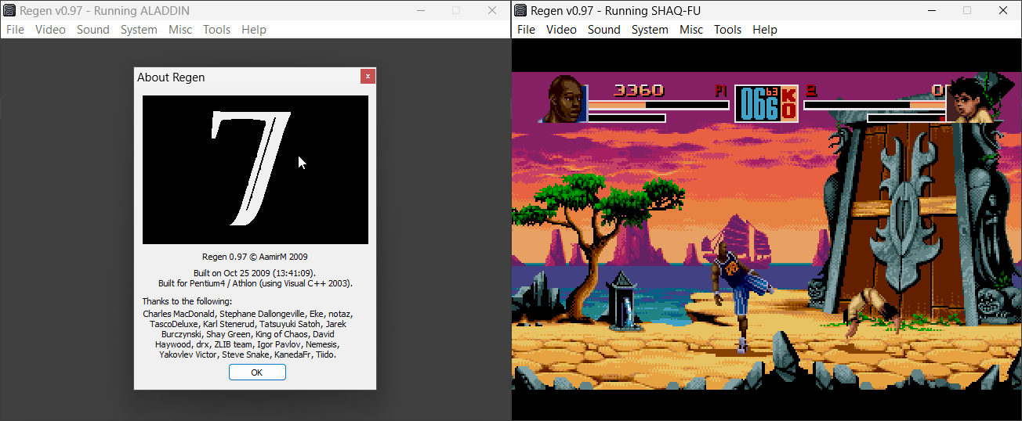This screenshot has width=1022, height=421.
Task: Click opponent health bar in SHAQ-FU
Action: pos(875,105)
